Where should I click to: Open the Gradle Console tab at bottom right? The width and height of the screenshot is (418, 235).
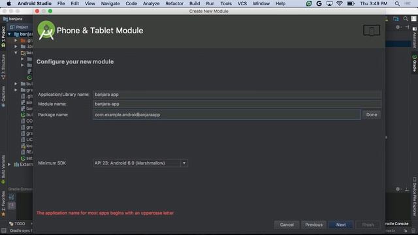pyautogui.click(x=396, y=223)
